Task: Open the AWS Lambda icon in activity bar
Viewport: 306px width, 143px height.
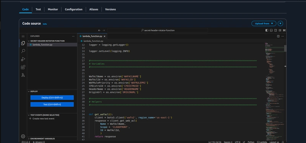Action: point(23,75)
